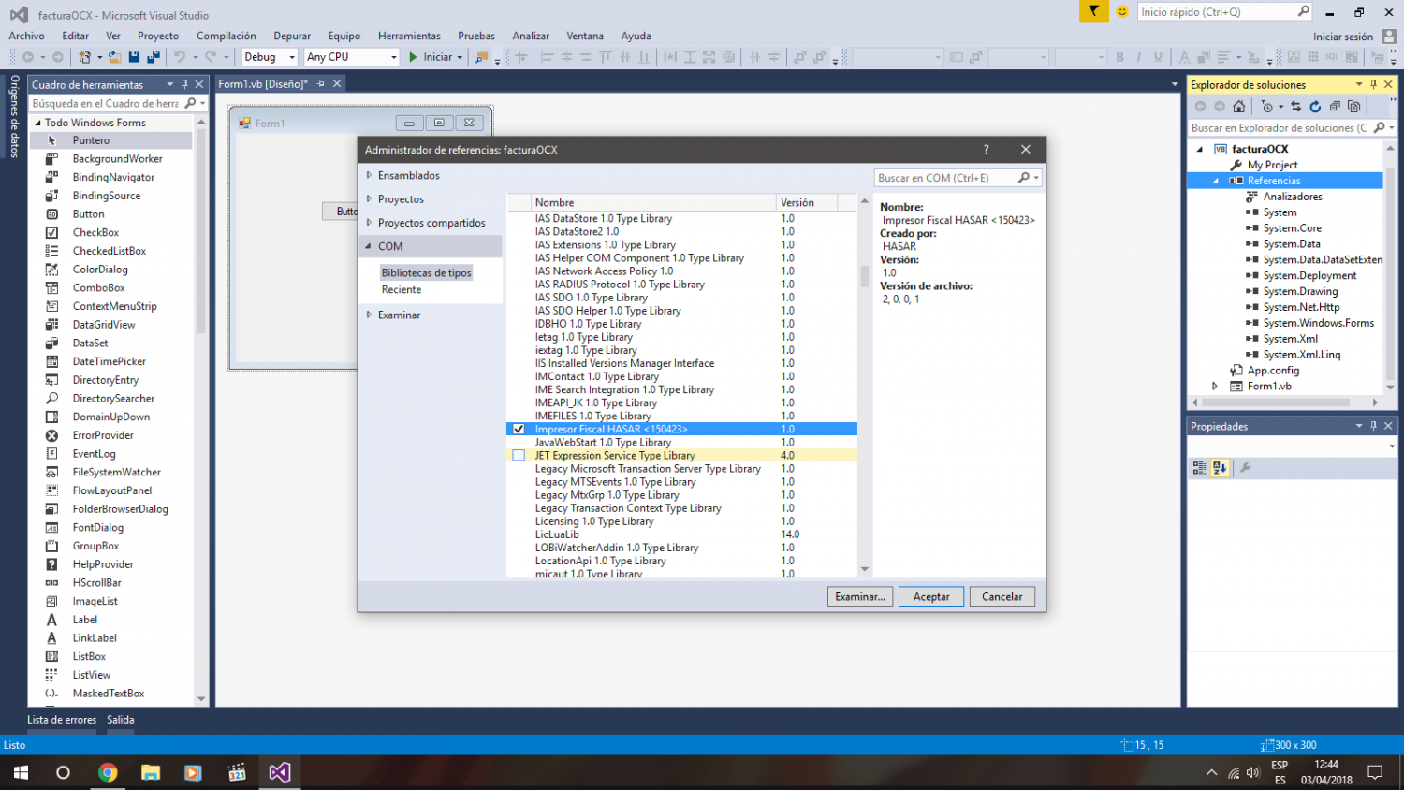Click Collapse All icon in Solution Explorer
The height and width of the screenshot is (790, 1404).
[x=1335, y=107]
